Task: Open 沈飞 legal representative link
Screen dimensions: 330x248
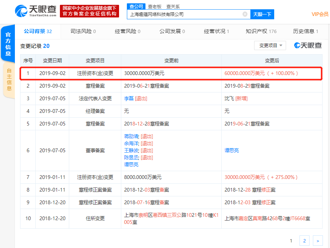Action: (230, 98)
